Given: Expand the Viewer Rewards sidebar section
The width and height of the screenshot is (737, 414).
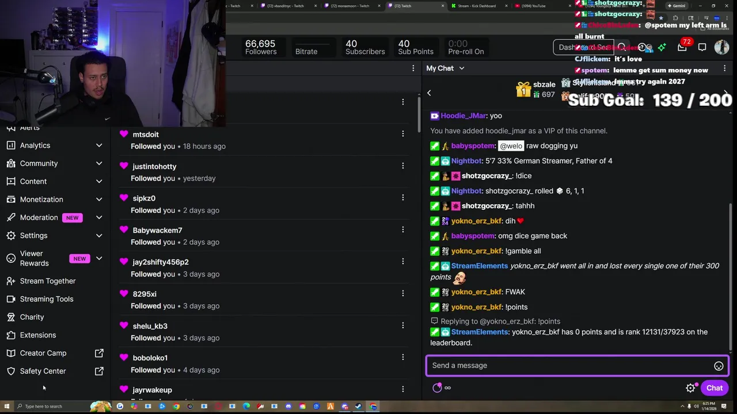Looking at the screenshot, I should pos(99,258).
